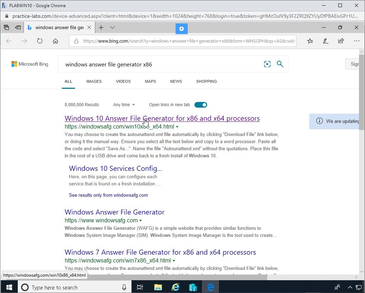
Task: Open the taskbar icon left of Edge
Action: coord(193,287)
